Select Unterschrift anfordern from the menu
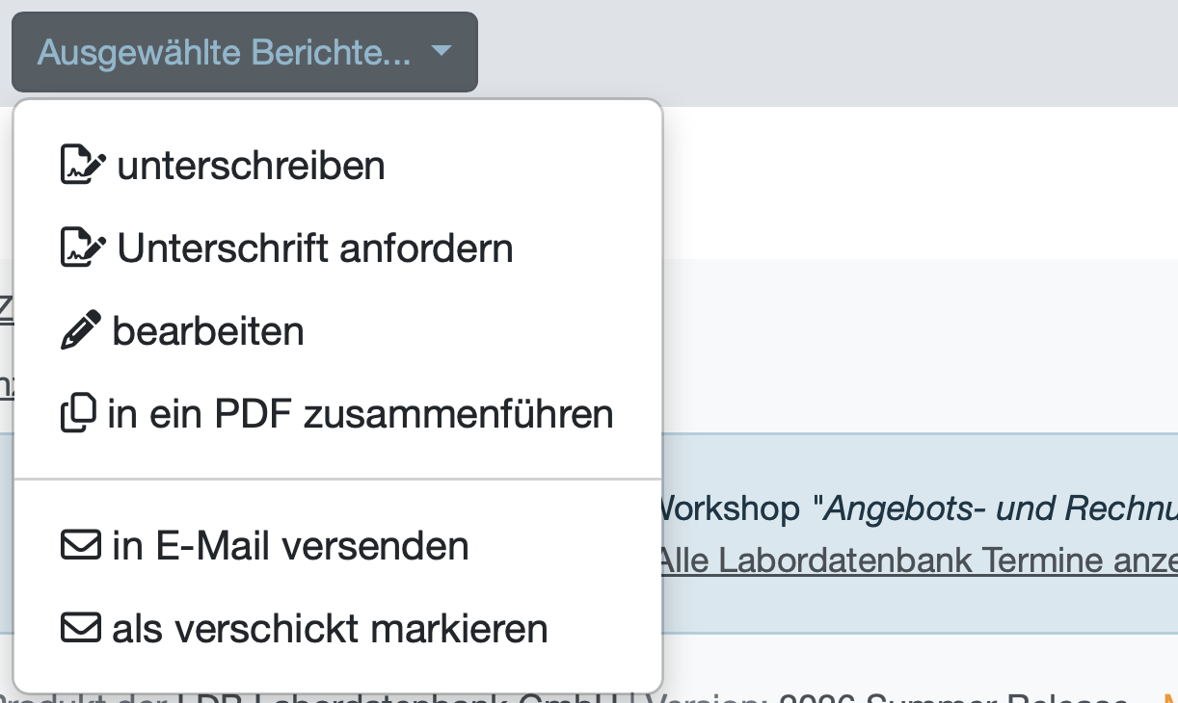The height and width of the screenshot is (703, 1178). point(338,247)
